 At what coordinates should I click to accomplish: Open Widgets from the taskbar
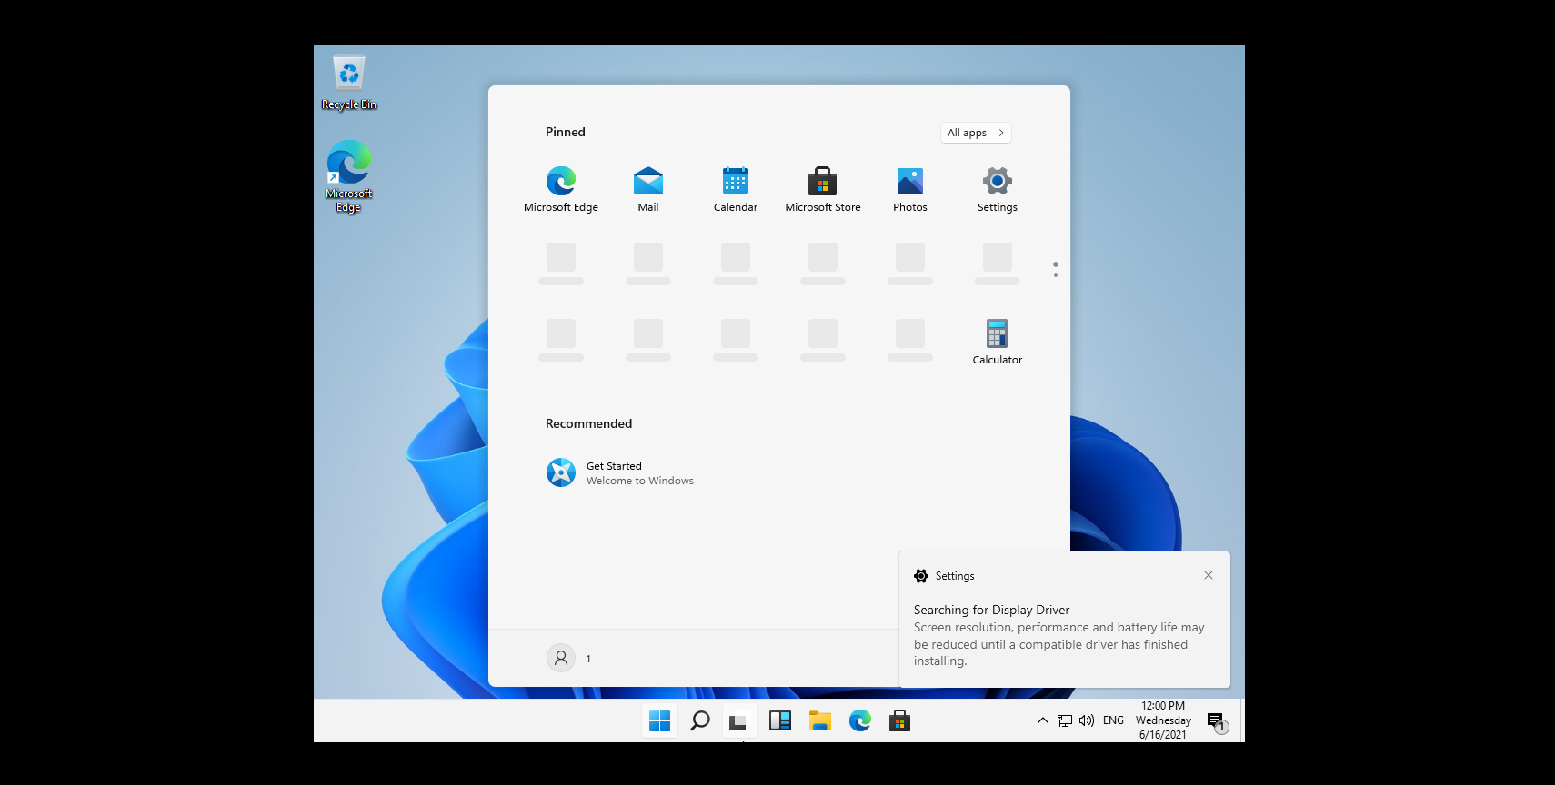coord(780,721)
